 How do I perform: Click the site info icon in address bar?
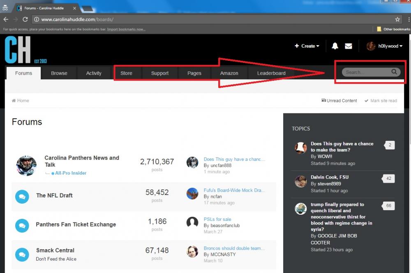37,19
